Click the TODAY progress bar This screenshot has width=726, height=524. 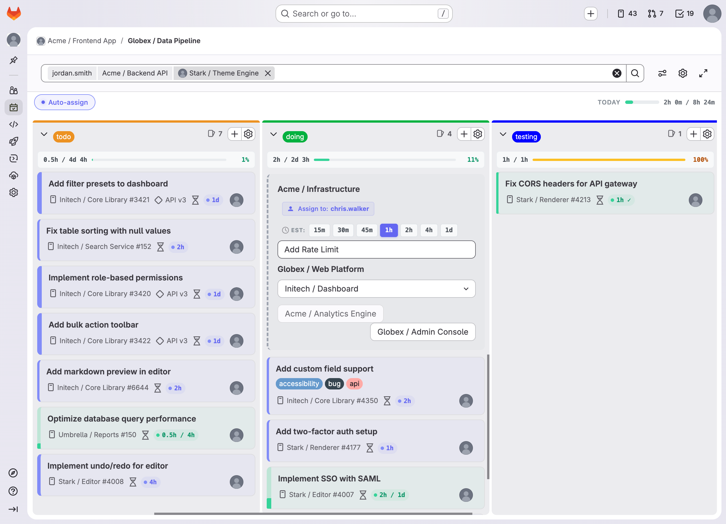pos(641,102)
